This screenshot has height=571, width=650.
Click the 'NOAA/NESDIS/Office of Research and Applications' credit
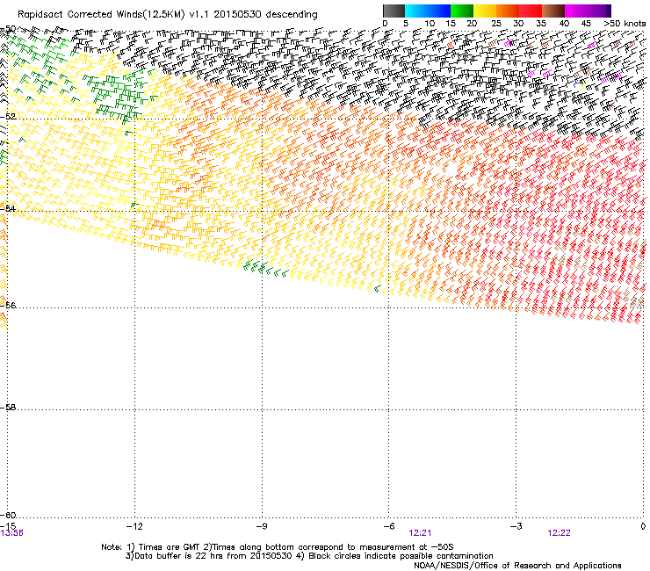517,565
